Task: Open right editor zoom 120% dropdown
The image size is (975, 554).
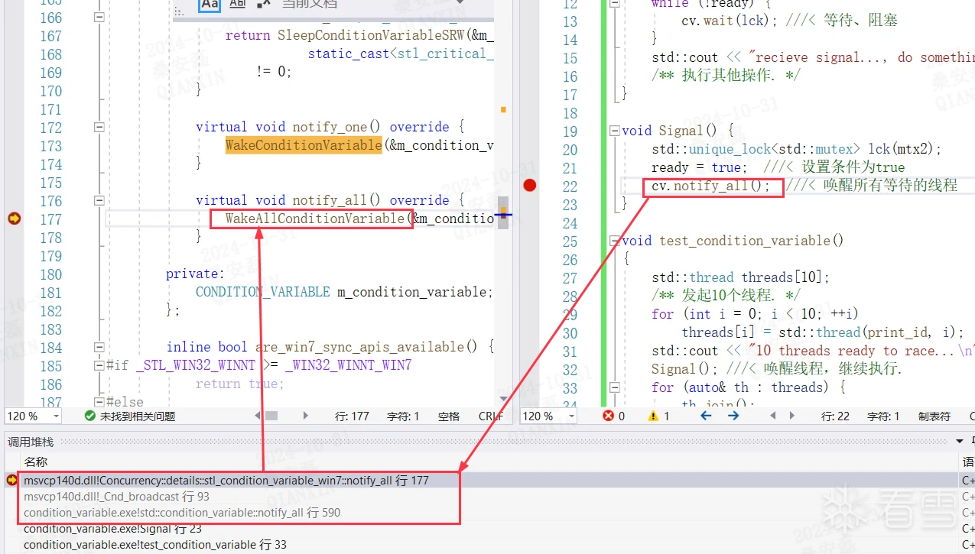Action: coord(571,416)
